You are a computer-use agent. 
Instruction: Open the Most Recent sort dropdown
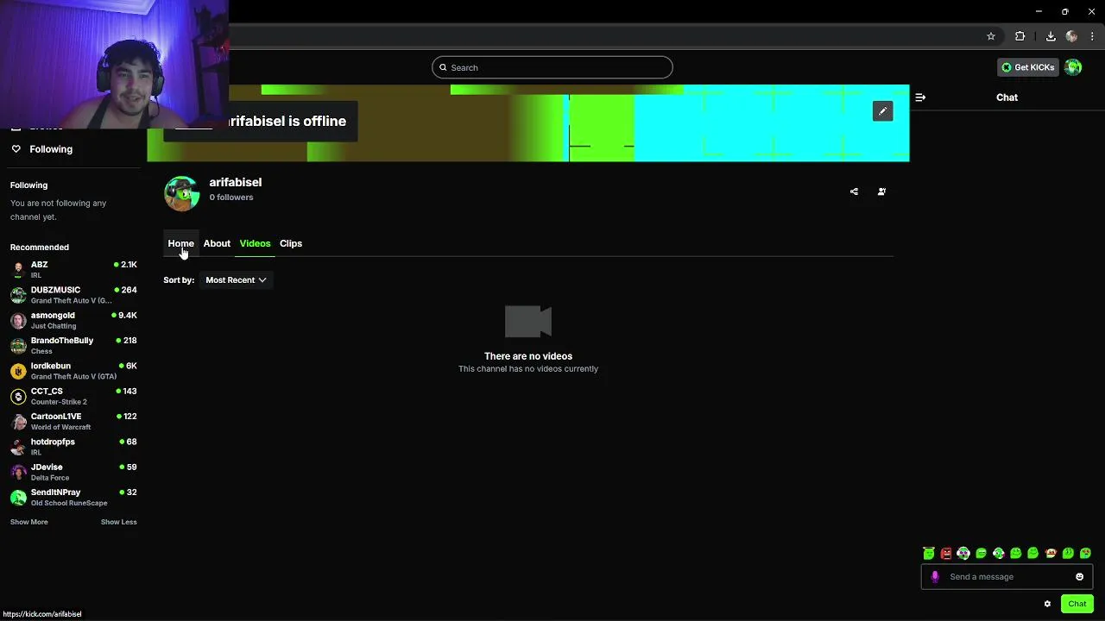pyautogui.click(x=236, y=280)
